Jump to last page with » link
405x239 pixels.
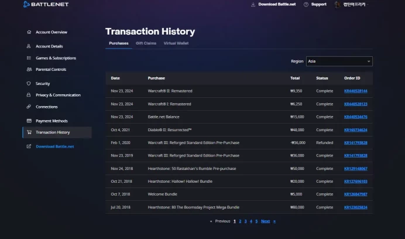coord(274,221)
